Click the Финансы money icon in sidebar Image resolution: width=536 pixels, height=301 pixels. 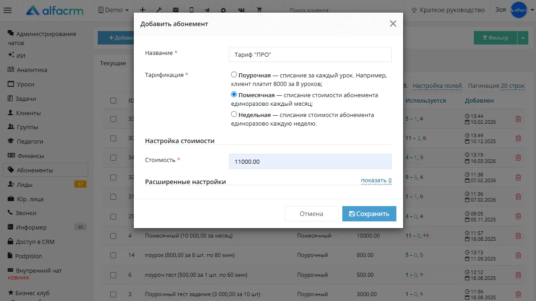[11, 155]
